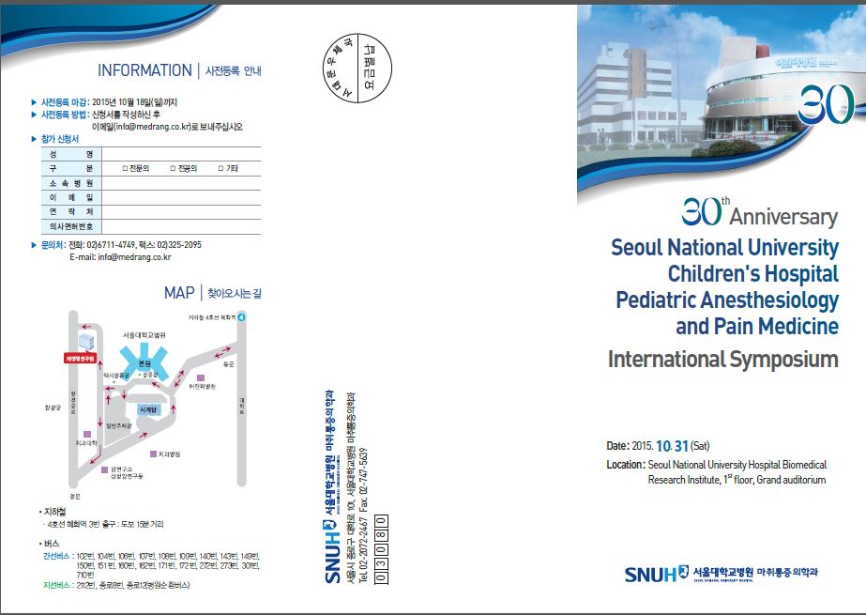
Task: Click the purple square beside 암연구소
Action: coord(104,469)
